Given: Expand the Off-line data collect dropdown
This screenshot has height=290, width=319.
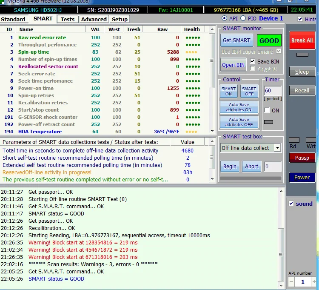Looking at the screenshot, I should tap(277, 148).
